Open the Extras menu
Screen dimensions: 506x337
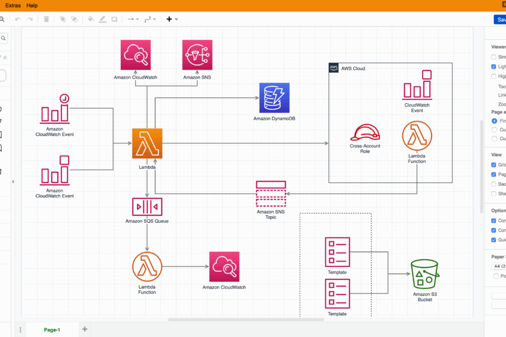coord(13,5)
